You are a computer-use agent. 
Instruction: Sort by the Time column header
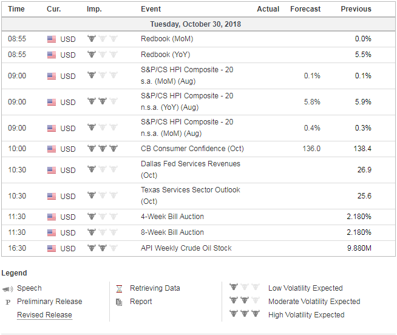pos(16,9)
